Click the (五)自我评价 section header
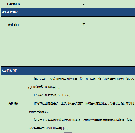This screenshot has height=133, width=135. [68, 71]
